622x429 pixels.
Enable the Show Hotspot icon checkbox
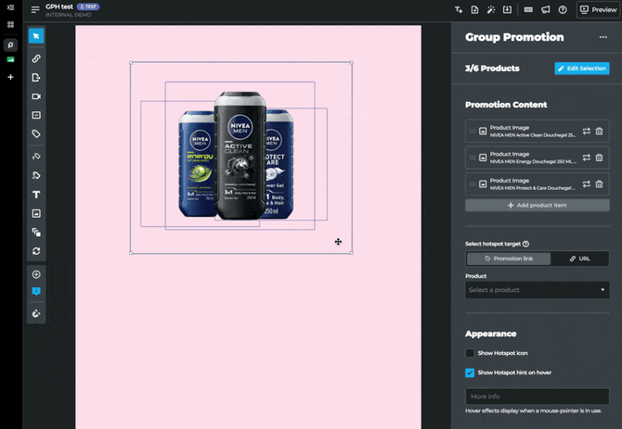470,353
